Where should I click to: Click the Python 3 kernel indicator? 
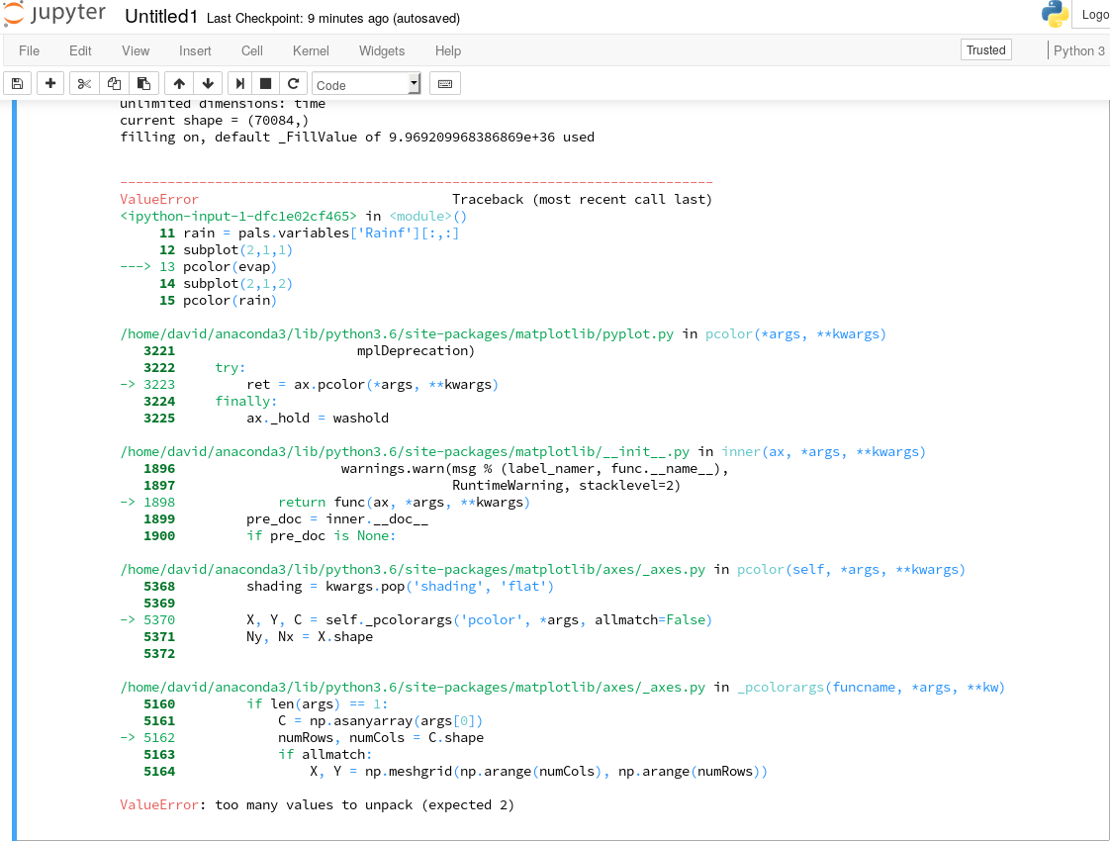click(x=1079, y=51)
